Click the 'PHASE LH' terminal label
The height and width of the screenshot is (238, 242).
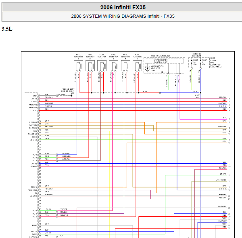(33, 134)
